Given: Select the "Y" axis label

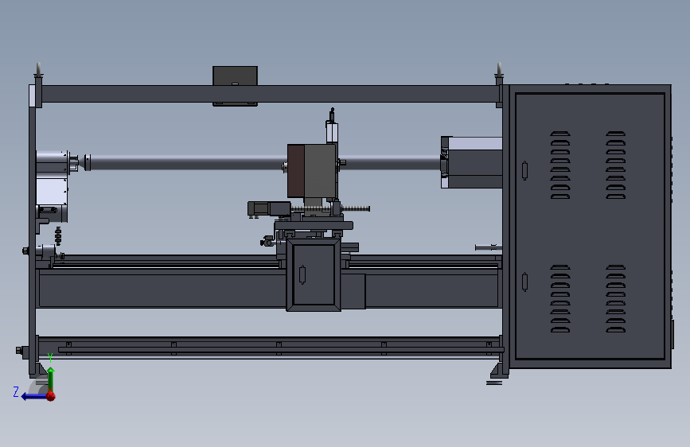Looking at the screenshot, I should click(x=50, y=358).
